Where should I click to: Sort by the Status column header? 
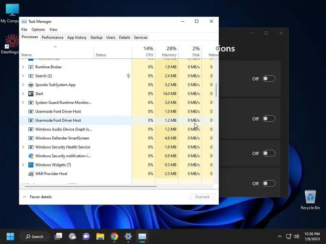[x=113, y=51]
